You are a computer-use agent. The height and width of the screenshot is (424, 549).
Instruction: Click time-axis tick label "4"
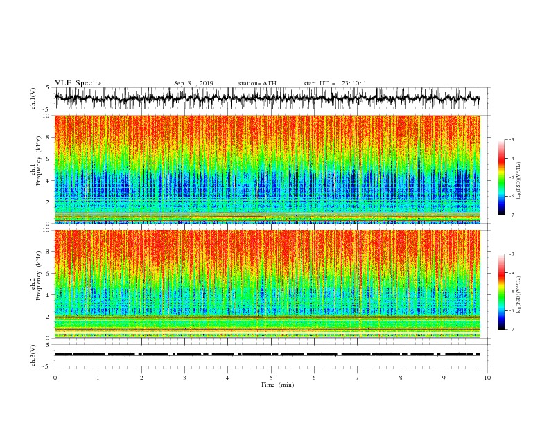(227, 378)
